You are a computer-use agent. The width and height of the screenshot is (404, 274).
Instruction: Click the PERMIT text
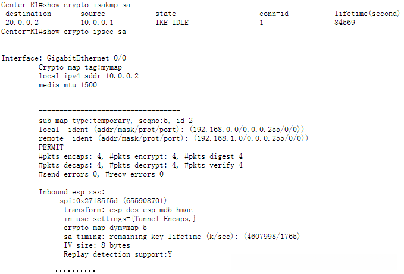(51, 147)
